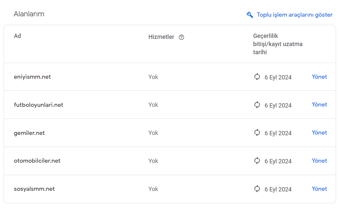Manage gemiler.net via Yönet link
This screenshot has height=211, width=340.
tap(319, 133)
